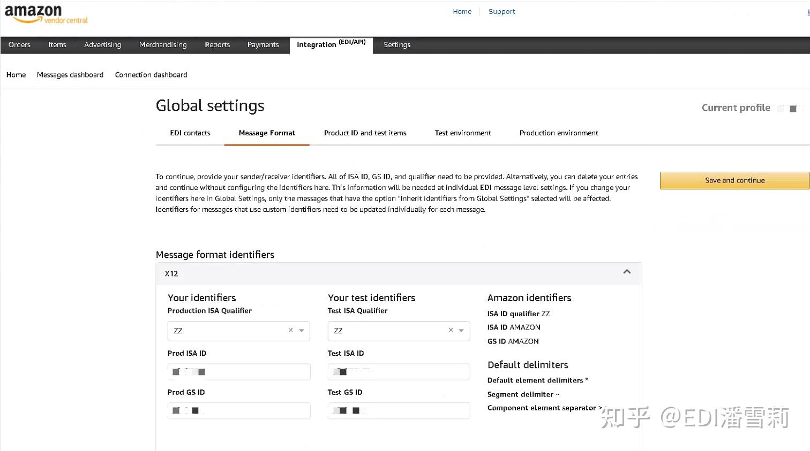Clear the Production ISA Qualifier selection
The width and height of the screenshot is (810, 451).
pos(290,331)
